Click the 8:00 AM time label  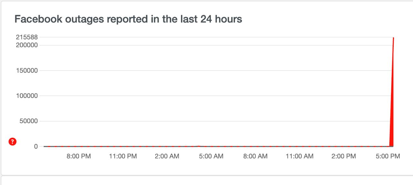click(x=255, y=156)
